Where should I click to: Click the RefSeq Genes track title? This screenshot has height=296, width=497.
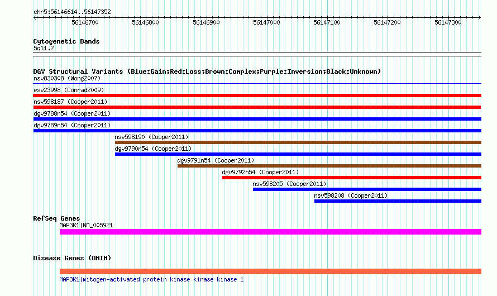(x=56, y=218)
